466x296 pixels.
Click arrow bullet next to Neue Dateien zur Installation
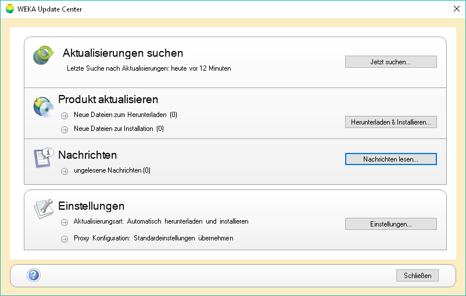click(x=64, y=129)
